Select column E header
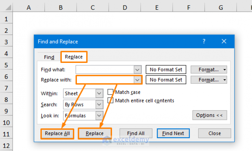The height and width of the screenshot is (151, 252). click(157, 8)
